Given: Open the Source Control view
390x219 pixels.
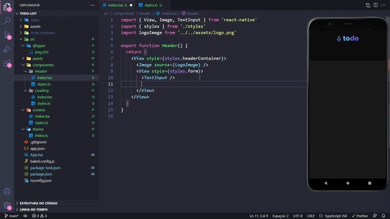Looking at the screenshot, I should tap(7, 35).
